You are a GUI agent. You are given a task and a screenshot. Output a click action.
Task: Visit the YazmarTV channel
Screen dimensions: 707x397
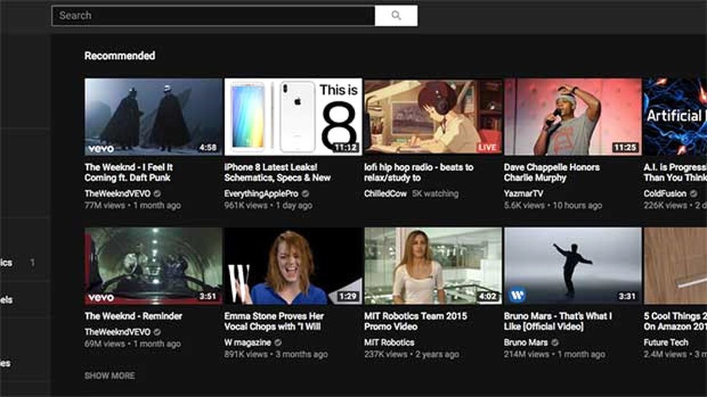click(x=524, y=194)
